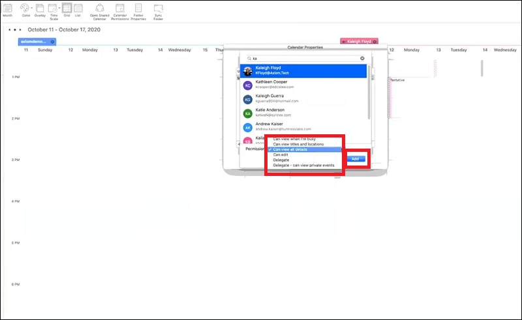This screenshot has width=522, height=320.
Task: Open Folder Properties
Action: point(138,12)
